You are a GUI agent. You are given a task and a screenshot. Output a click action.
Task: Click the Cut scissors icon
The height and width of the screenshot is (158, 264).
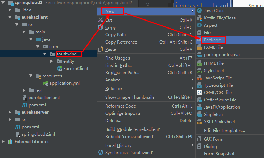tap(101, 20)
